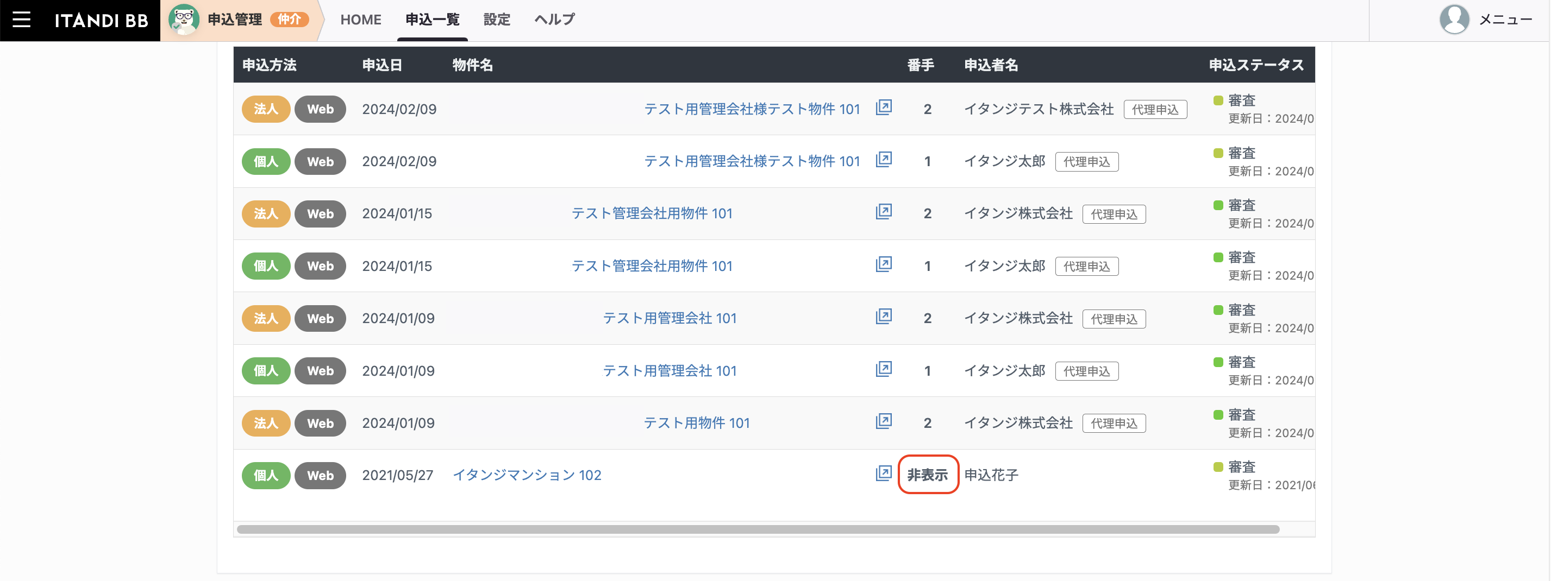Click the 非表示 label in 申込花子 row

pos(927,475)
